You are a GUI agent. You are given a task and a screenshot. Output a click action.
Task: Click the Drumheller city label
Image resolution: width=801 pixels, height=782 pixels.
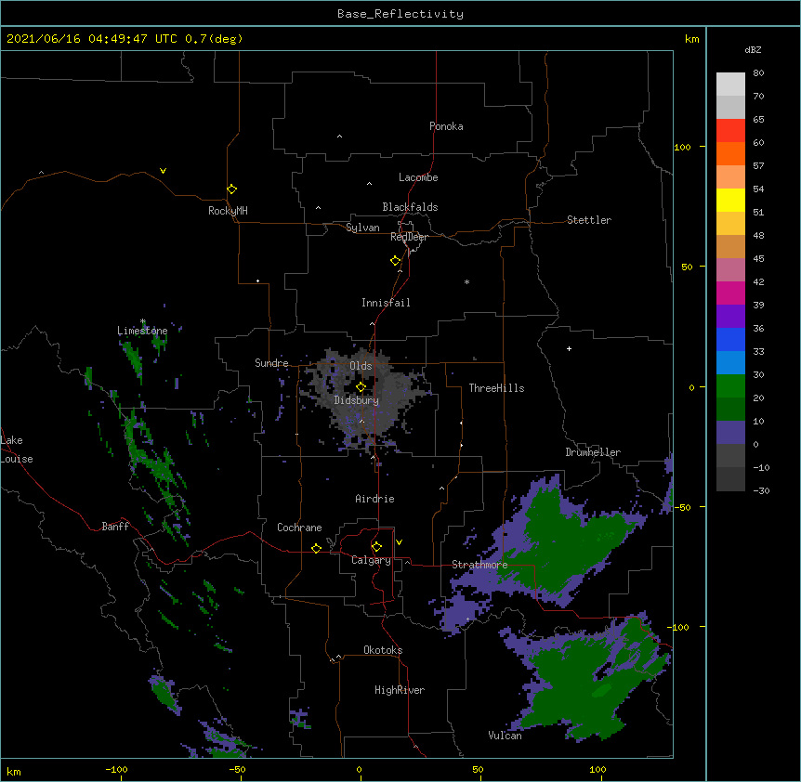593,452
